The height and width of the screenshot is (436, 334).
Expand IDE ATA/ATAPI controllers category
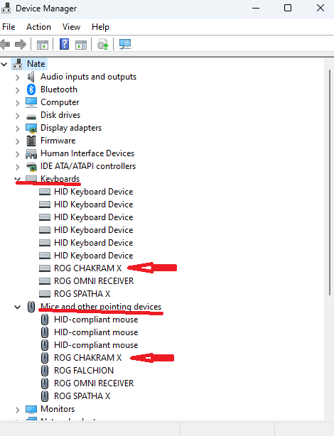[18, 167]
